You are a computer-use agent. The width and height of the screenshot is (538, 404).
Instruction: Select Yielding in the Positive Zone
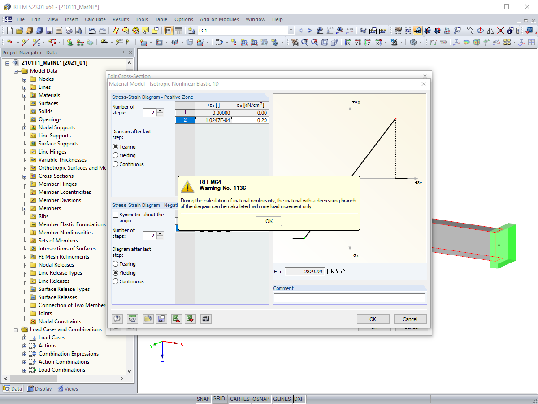point(116,155)
